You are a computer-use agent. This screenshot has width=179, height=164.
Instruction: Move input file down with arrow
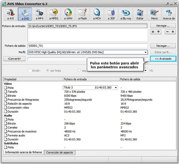[x=158, y=32]
